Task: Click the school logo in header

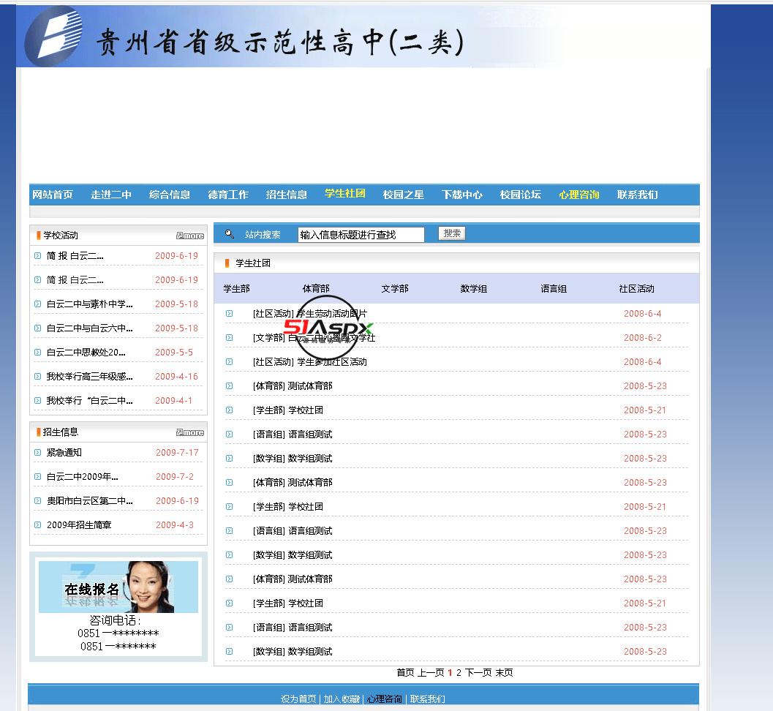Action: point(53,37)
